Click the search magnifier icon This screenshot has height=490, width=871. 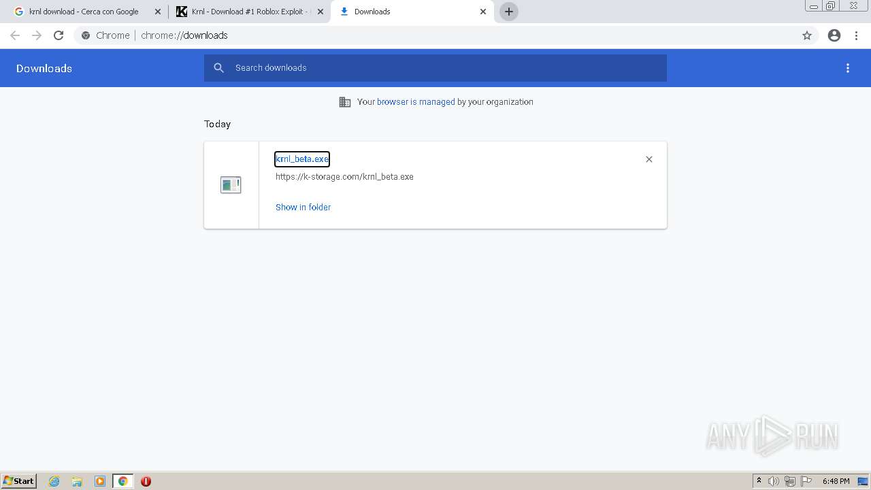tap(219, 68)
